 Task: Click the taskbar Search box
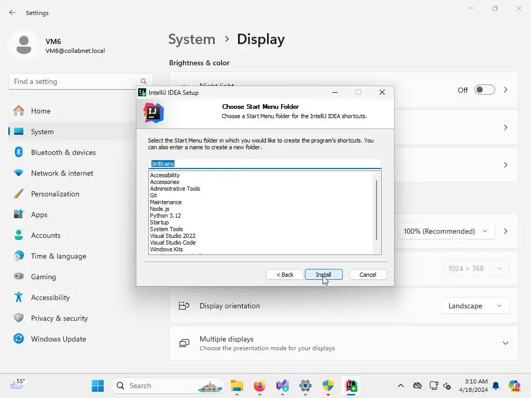pos(167,386)
